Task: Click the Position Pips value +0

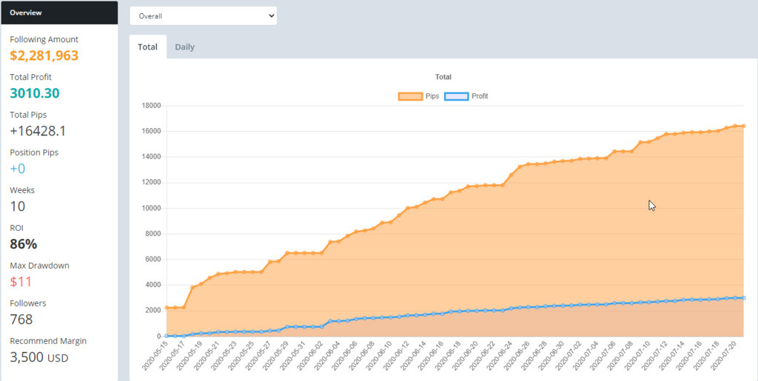Action: pyautogui.click(x=17, y=169)
